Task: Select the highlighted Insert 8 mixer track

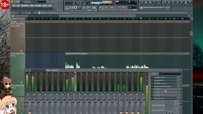Action: (74, 82)
